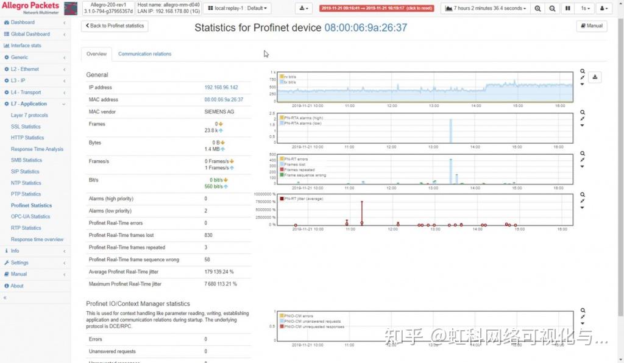This screenshot has height=363, width=624.
Task: Select Profinet Statistics in sidebar
Action: tap(32, 205)
